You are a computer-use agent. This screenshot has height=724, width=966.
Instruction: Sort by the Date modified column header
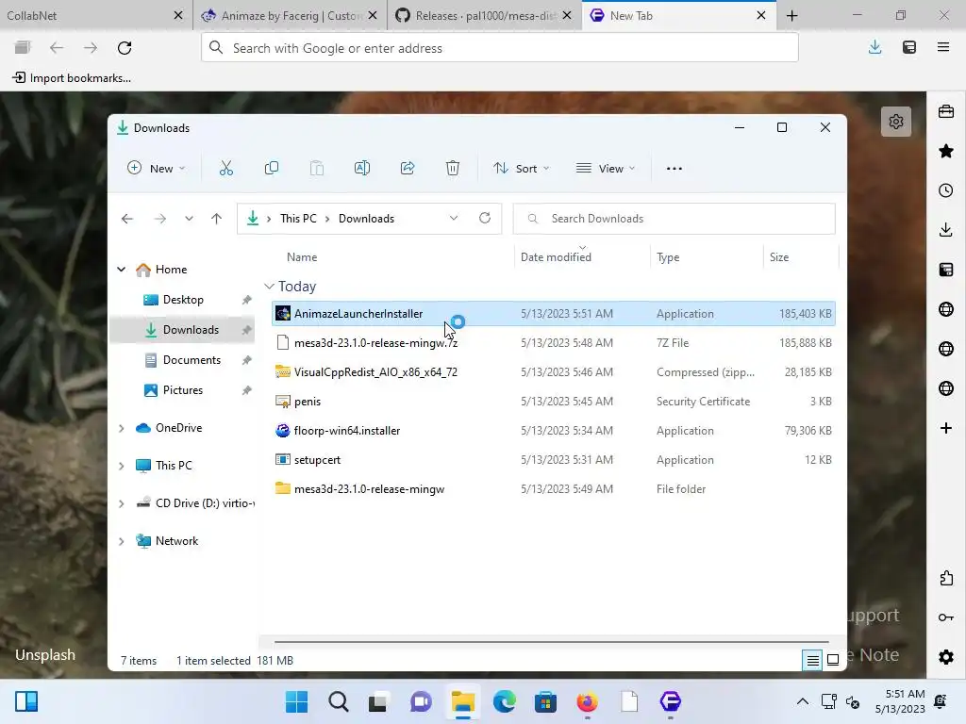tap(556, 256)
